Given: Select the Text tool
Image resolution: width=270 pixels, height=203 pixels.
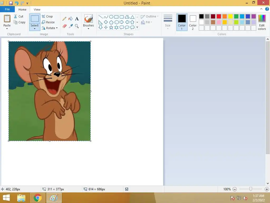Looking at the screenshot, I should pos(77,19).
